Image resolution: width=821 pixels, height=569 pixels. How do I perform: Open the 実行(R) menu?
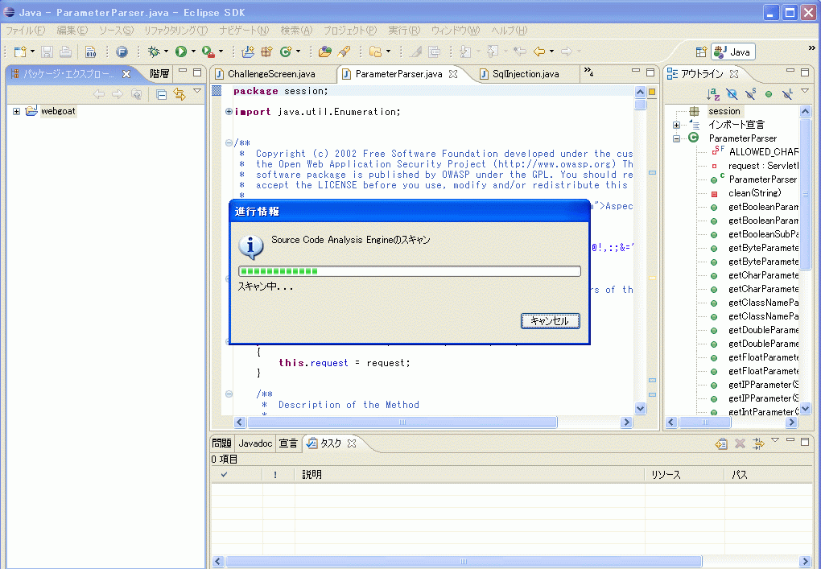[x=404, y=31]
